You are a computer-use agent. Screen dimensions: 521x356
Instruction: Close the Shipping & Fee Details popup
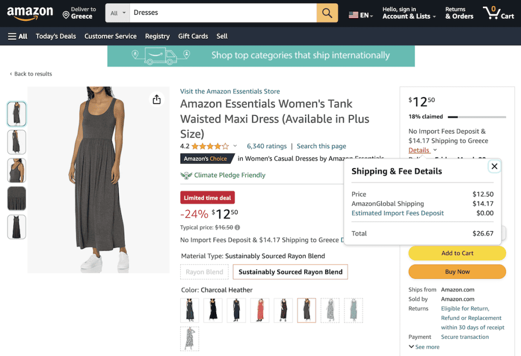pyautogui.click(x=494, y=166)
